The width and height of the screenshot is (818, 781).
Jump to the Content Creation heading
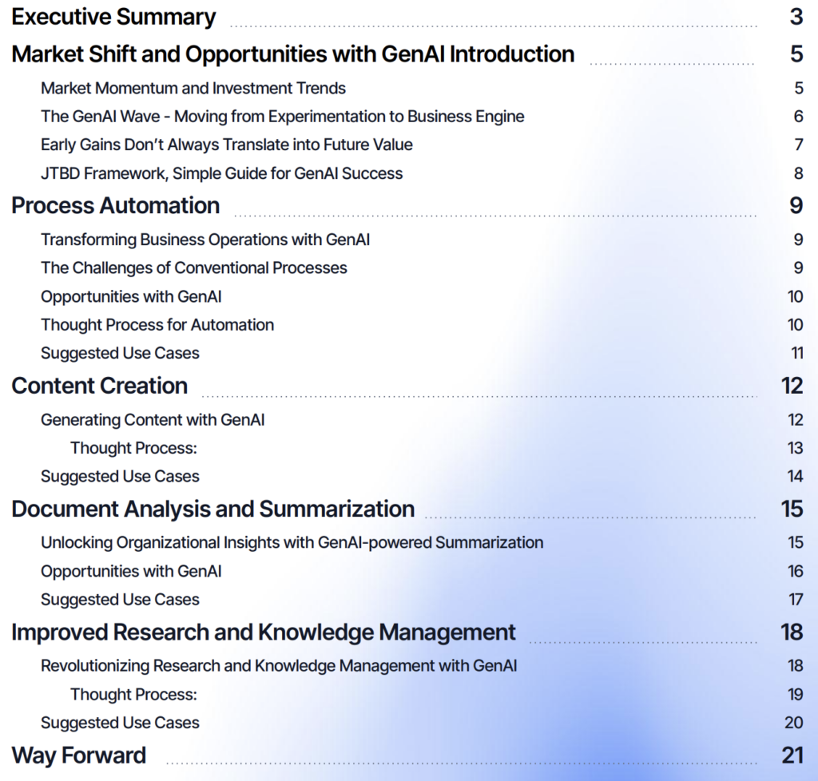(100, 386)
